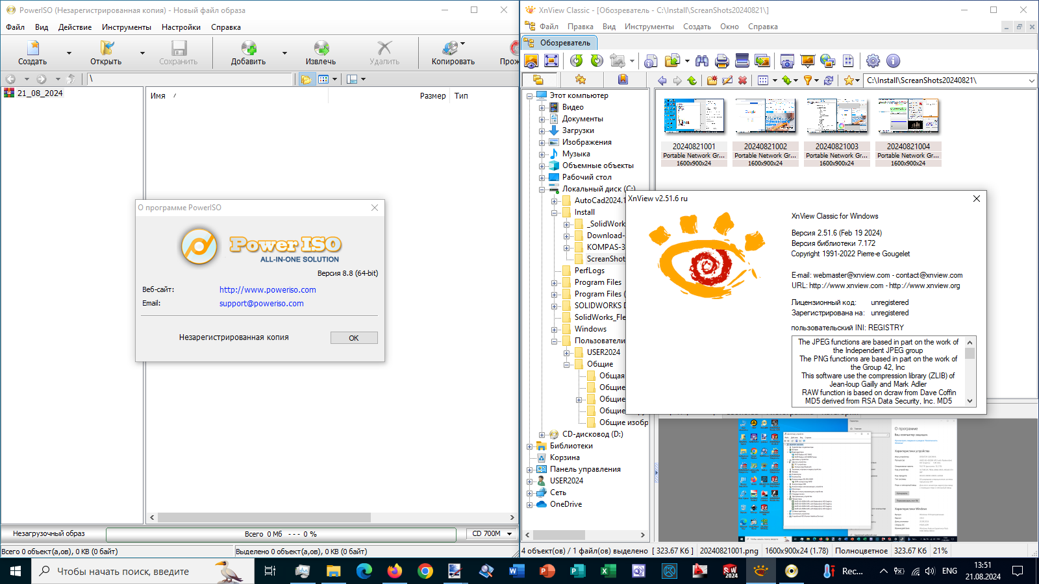This screenshot has height=584, width=1039.
Task: Expand the Библиотеки tree node
Action: (x=529, y=446)
